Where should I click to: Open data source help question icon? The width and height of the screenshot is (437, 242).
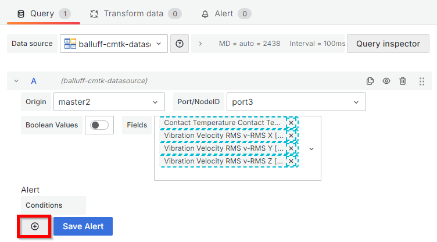tap(180, 44)
